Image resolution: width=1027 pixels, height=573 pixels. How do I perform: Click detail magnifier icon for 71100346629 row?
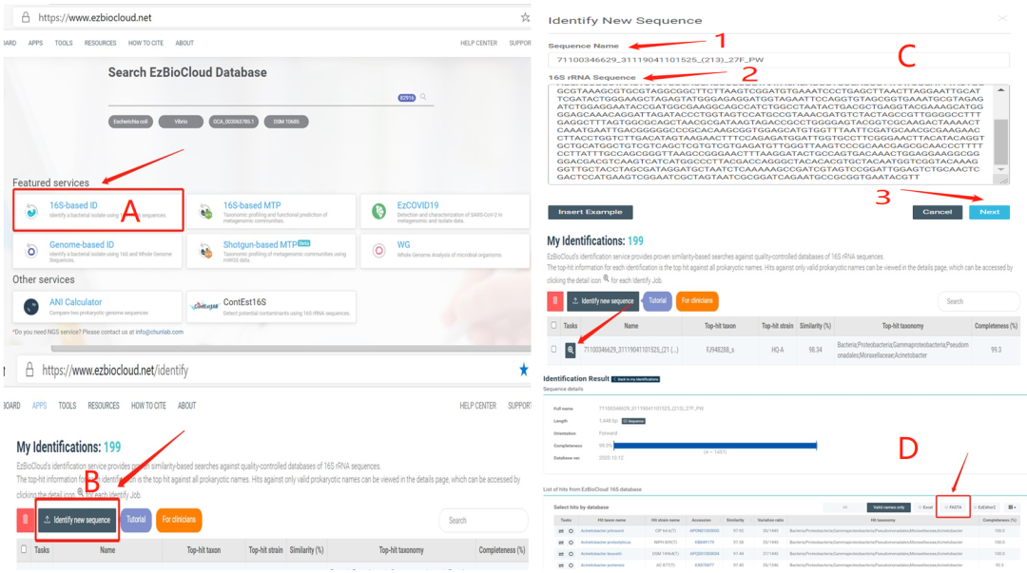[x=571, y=351]
